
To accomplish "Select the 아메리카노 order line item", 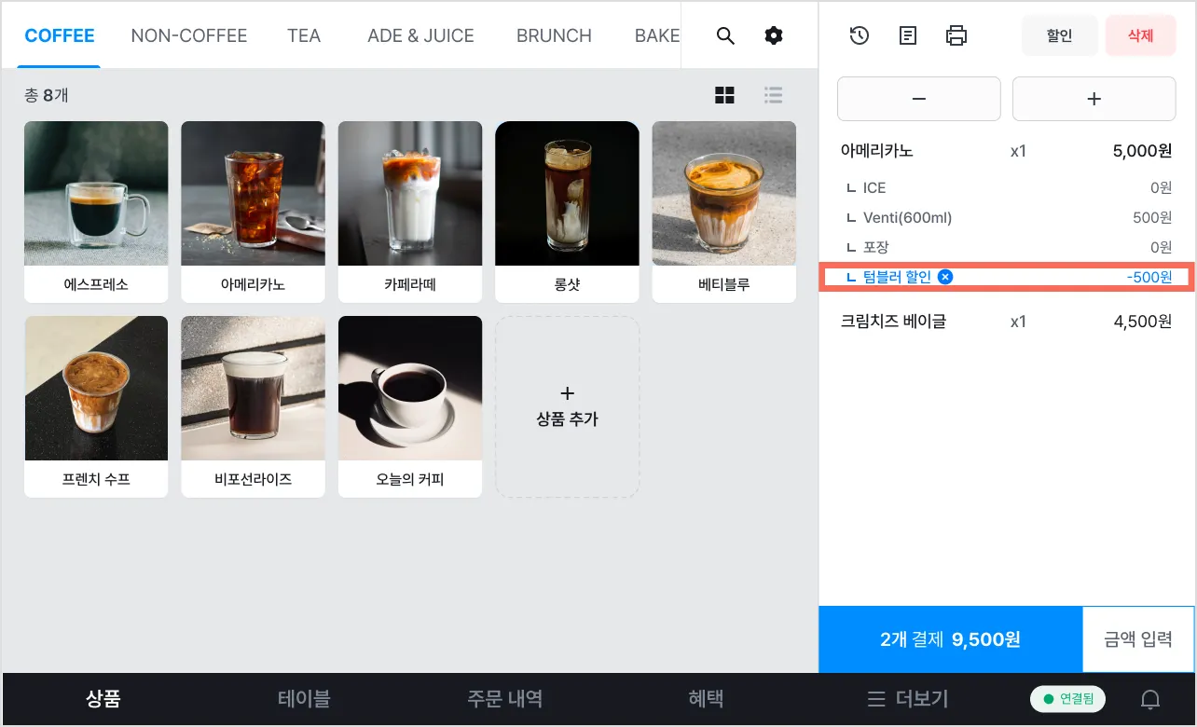I will point(1007,151).
